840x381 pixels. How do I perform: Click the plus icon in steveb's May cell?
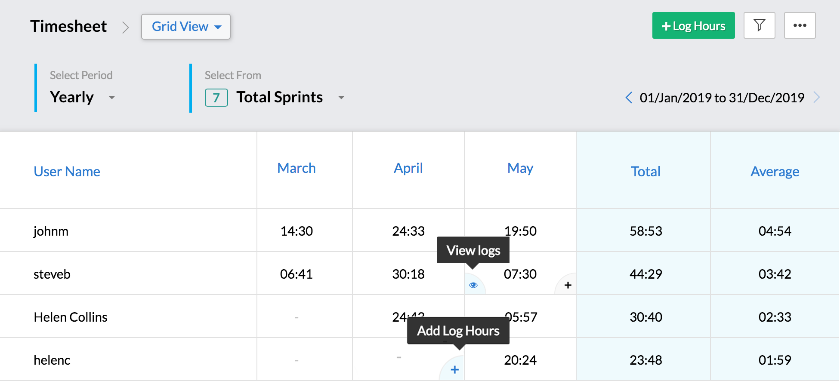(568, 285)
